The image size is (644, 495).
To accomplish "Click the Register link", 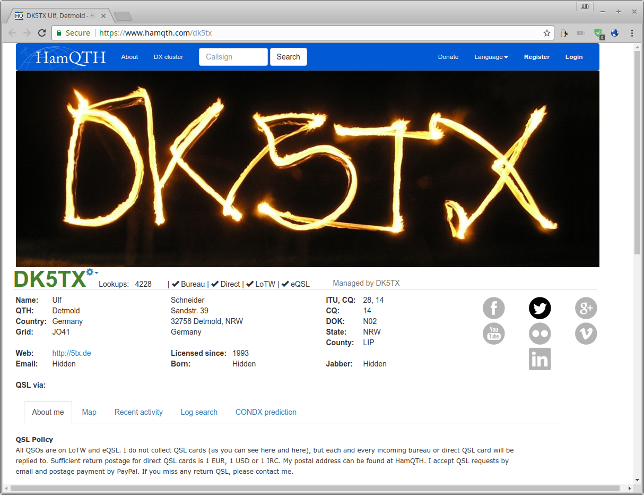I will [537, 57].
